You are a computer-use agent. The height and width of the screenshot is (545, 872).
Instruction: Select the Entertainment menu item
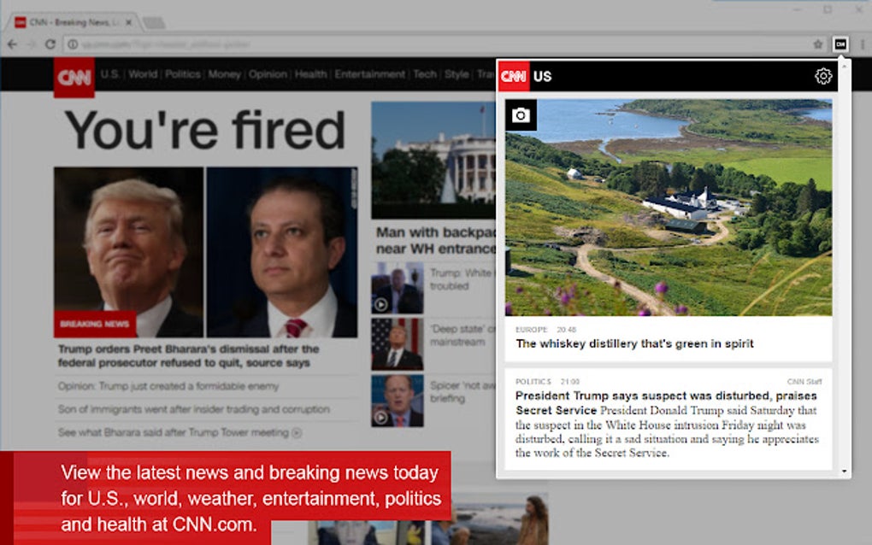point(369,74)
